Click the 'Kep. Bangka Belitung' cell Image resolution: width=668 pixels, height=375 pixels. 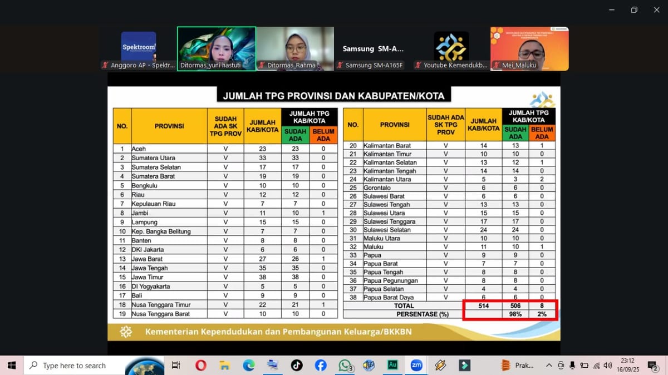point(169,231)
